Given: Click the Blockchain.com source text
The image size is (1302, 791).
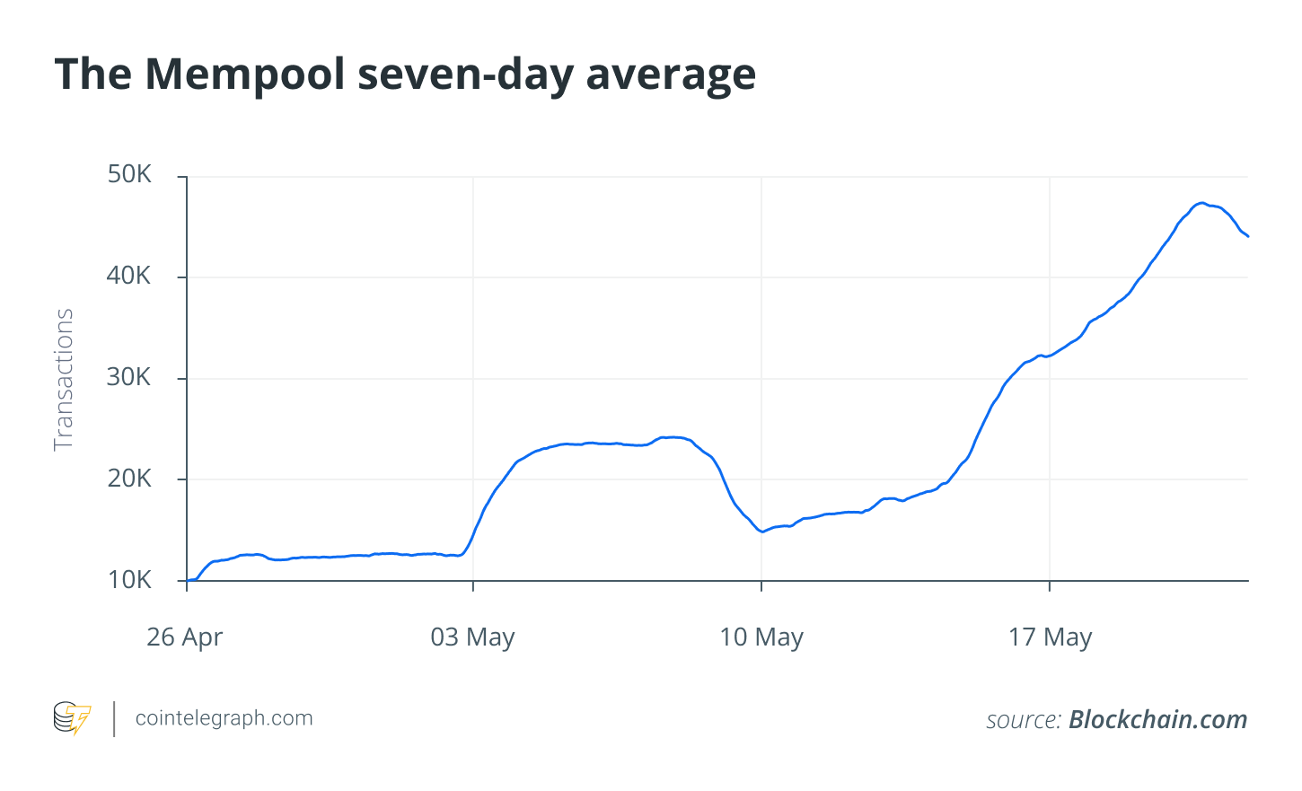Looking at the screenshot, I should [x=1157, y=719].
